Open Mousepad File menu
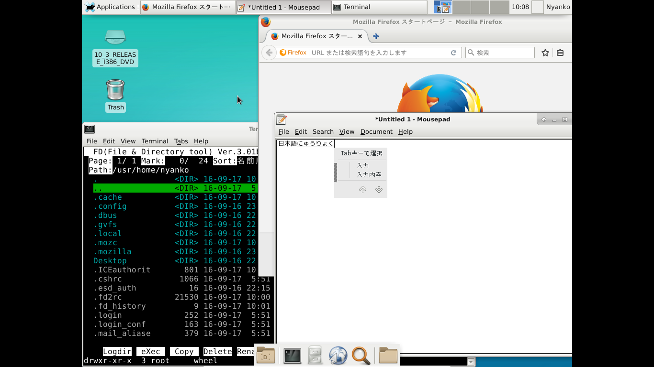Viewport: 654px width, 367px height. pyautogui.click(x=284, y=132)
